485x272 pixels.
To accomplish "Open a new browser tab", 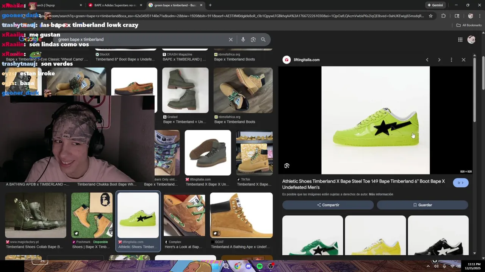I will (210, 5).
